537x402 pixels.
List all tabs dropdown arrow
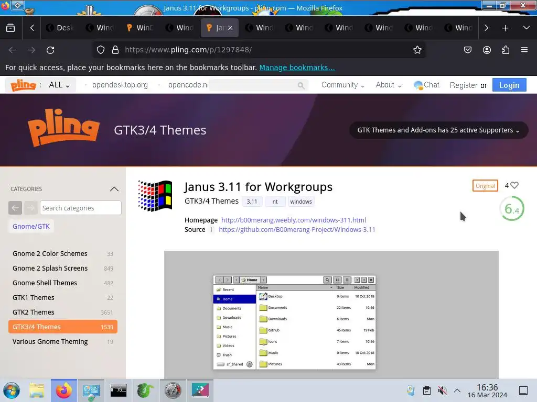(x=527, y=28)
